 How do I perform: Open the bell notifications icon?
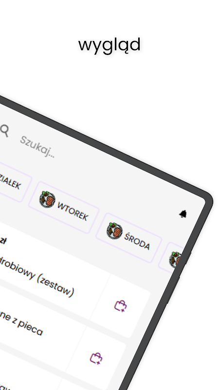[183, 214]
